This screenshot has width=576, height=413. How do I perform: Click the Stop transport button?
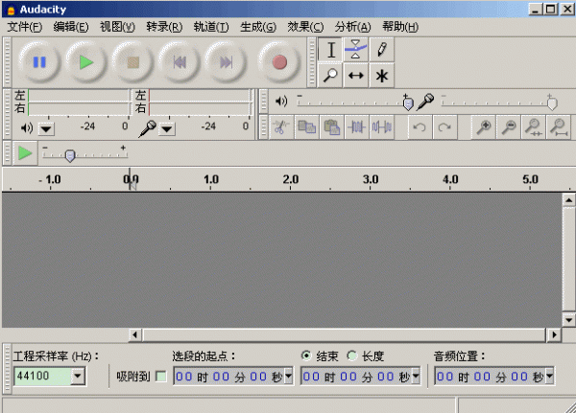(x=133, y=62)
